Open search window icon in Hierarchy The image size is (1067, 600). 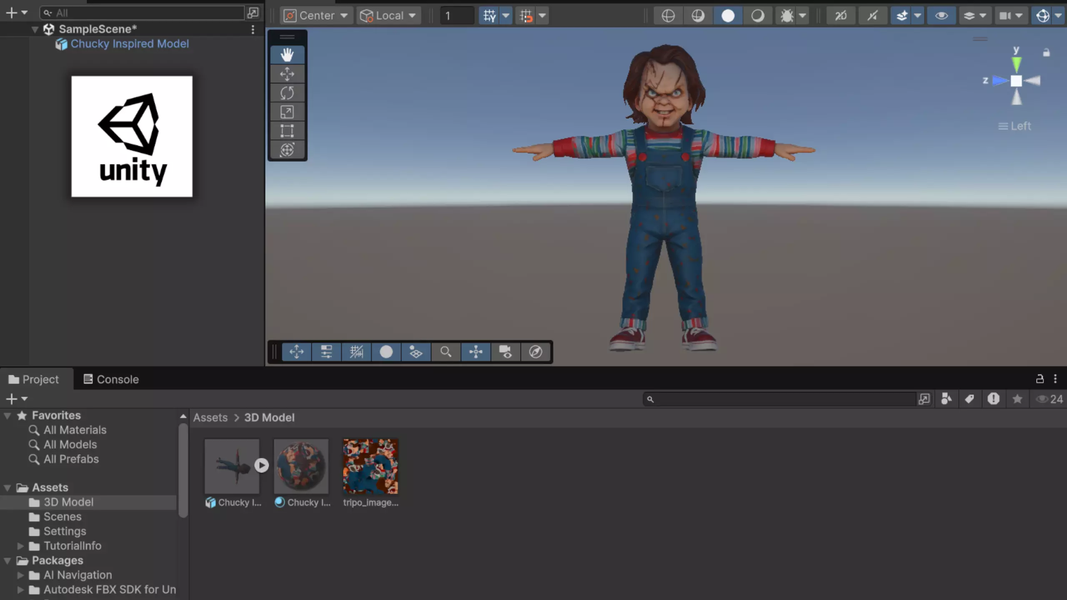tap(253, 13)
